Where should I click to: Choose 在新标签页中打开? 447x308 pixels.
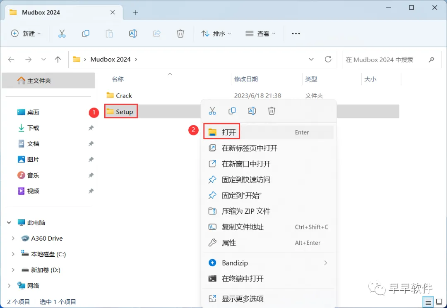269,148
